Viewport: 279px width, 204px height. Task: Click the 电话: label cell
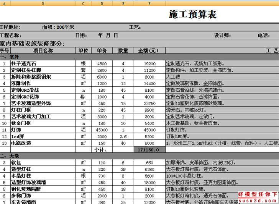[x=264, y=36]
